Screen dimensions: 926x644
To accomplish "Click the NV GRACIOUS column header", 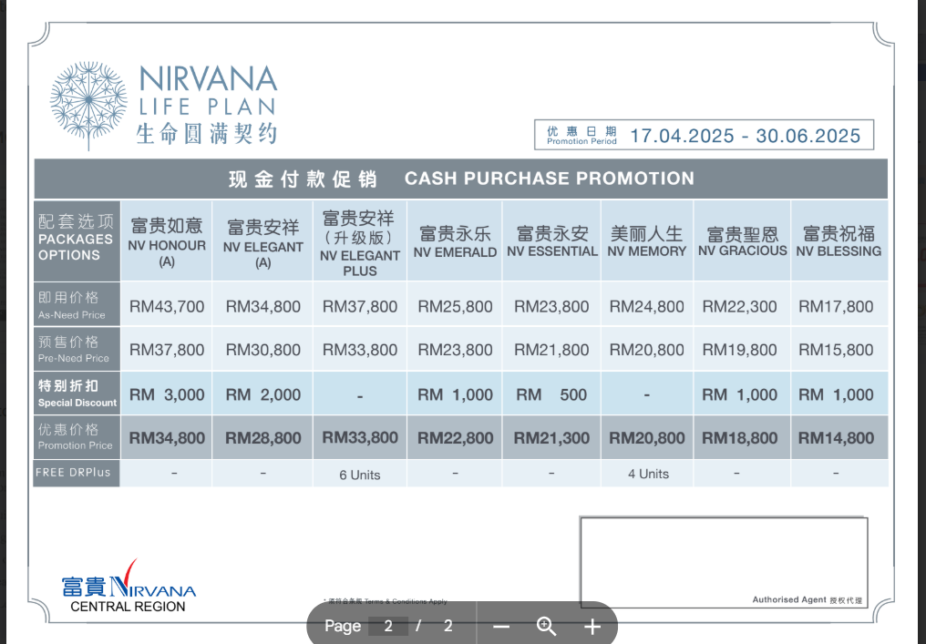I will click(742, 241).
